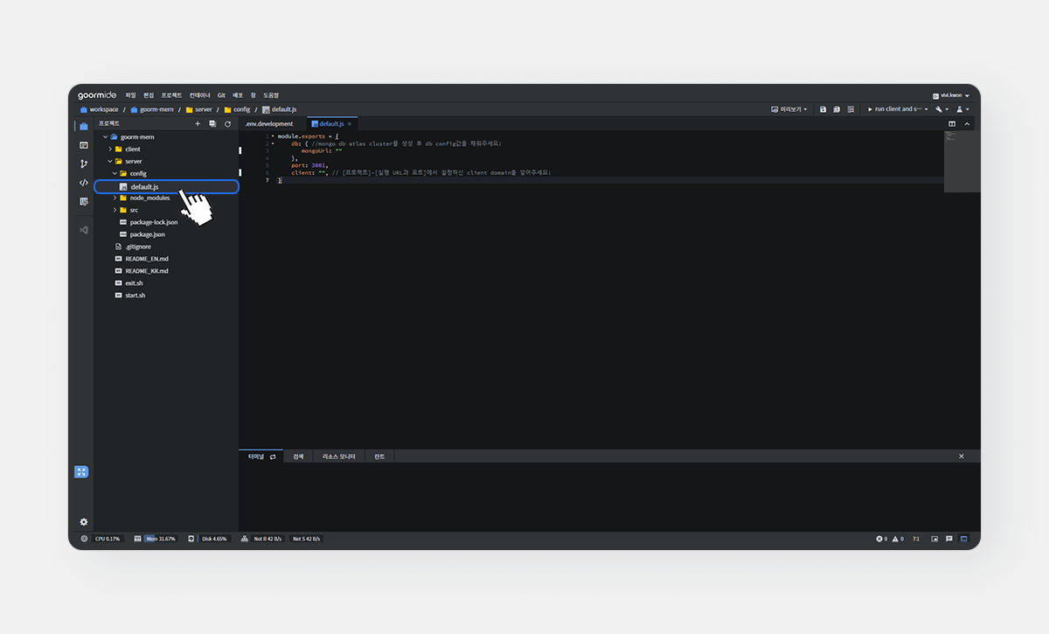Click the panel layout icon in status bar
Image resolution: width=1049 pixels, height=634 pixels.
point(934,539)
